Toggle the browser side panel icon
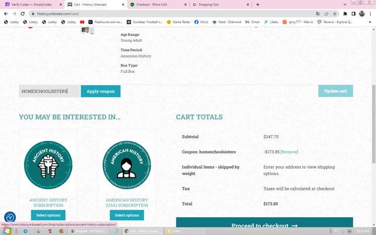This screenshot has width=376, height=235. 354,14
